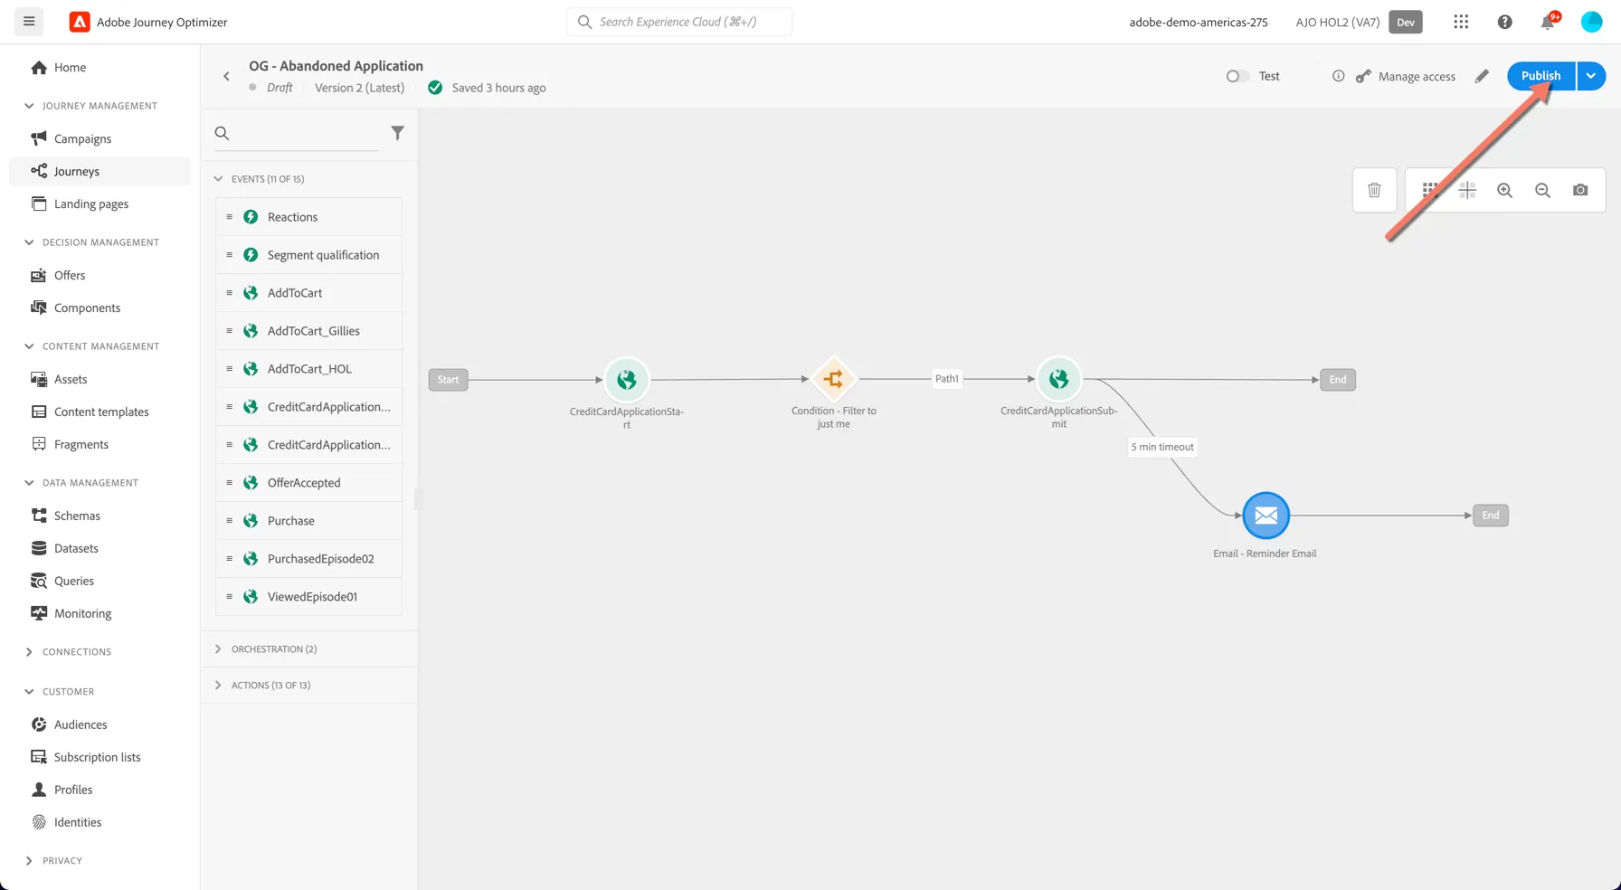Click the camera screenshot icon
Image resolution: width=1621 pixels, height=890 pixels.
1580,190
